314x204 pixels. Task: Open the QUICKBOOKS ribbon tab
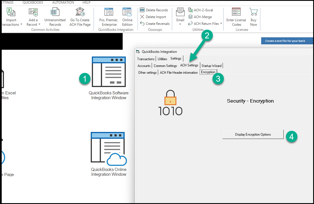pos(33,3)
